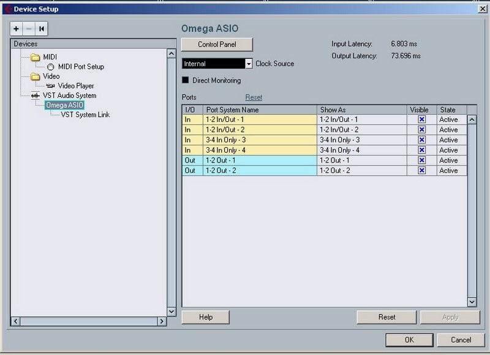Viewport: 490px width, 355px height.
Task: Click the Video Player icon
Action: (x=50, y=86)
